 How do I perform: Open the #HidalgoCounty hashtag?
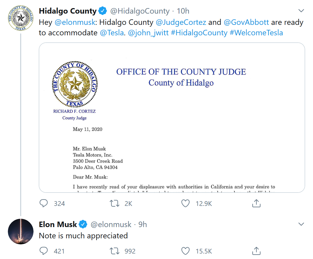point(199,33)
